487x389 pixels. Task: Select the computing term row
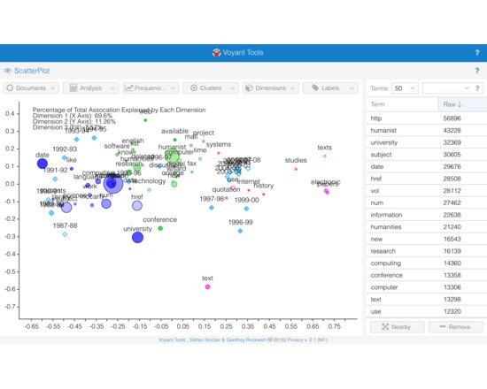click(427, 263)
